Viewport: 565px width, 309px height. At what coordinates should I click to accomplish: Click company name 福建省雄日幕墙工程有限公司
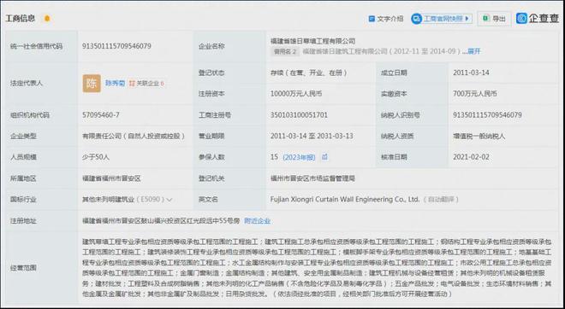(x=312, y=41)
